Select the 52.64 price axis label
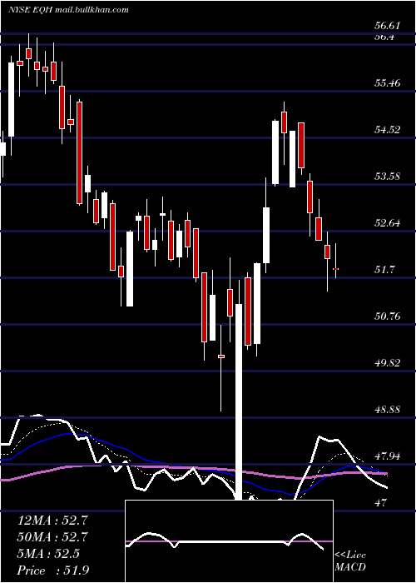The height and width of the screenshot is (583, 416). [x=387, y=223]
